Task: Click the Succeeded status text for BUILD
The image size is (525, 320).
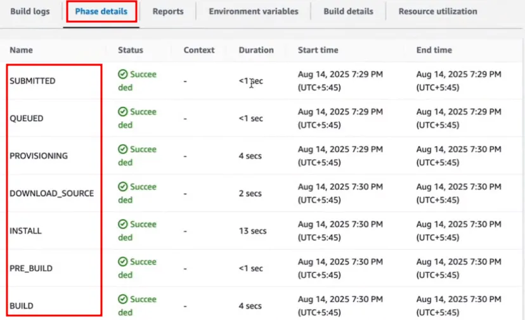Action: point(138,306)
